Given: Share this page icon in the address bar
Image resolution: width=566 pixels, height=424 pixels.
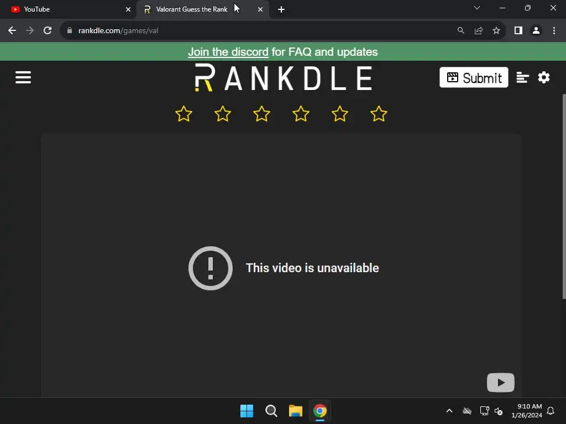Looking at the screenshot, I should tap(479, 30).
